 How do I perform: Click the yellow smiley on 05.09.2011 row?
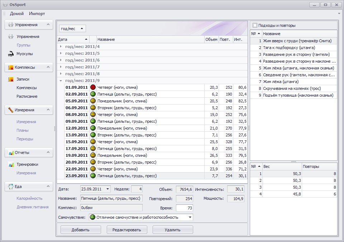[93, 101]
